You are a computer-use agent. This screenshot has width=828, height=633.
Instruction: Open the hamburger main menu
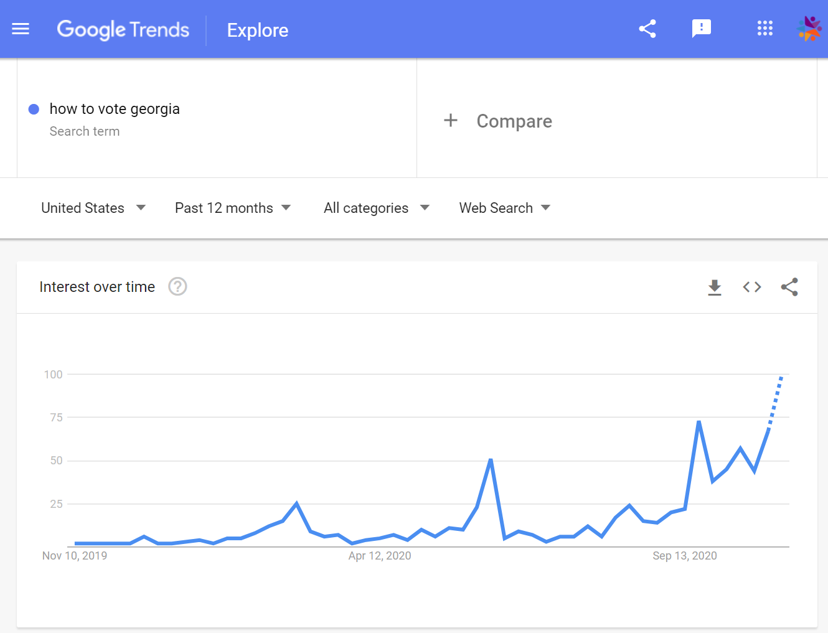(x=21, y=29)
